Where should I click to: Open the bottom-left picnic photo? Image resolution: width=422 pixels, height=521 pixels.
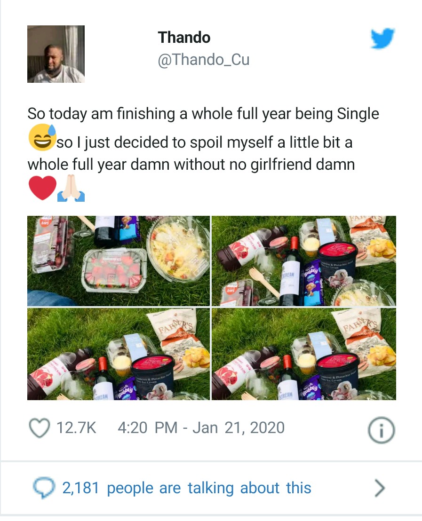(x=119, y=354)
